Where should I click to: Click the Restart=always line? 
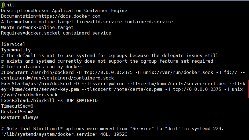point(20,117)
